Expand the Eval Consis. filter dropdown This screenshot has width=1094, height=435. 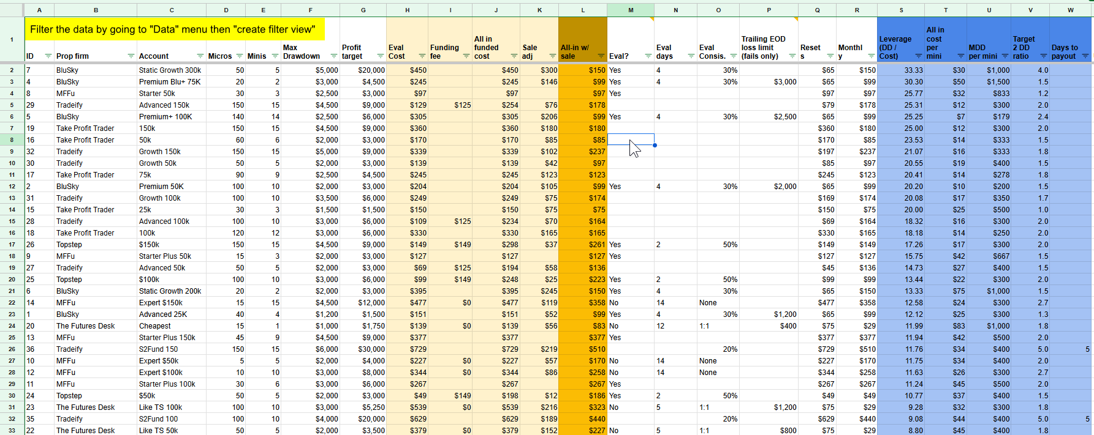coord(733,56)
